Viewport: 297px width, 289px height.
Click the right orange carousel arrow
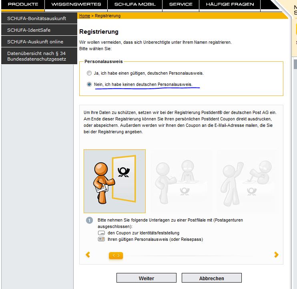276,254
